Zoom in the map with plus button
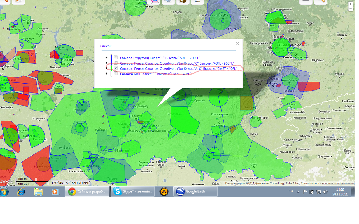Screen dimensions: 359x224 (351, 4)
